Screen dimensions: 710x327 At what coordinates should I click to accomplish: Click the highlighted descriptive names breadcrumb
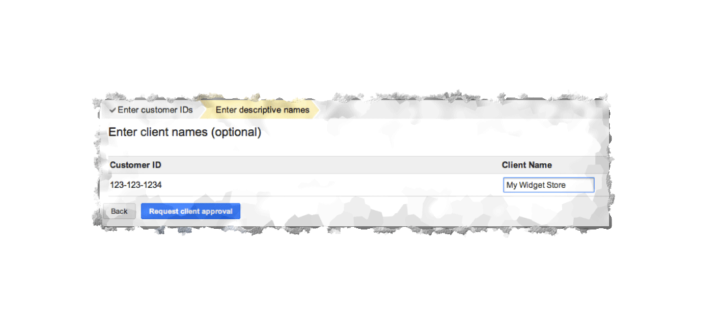[x=263, y=110]
